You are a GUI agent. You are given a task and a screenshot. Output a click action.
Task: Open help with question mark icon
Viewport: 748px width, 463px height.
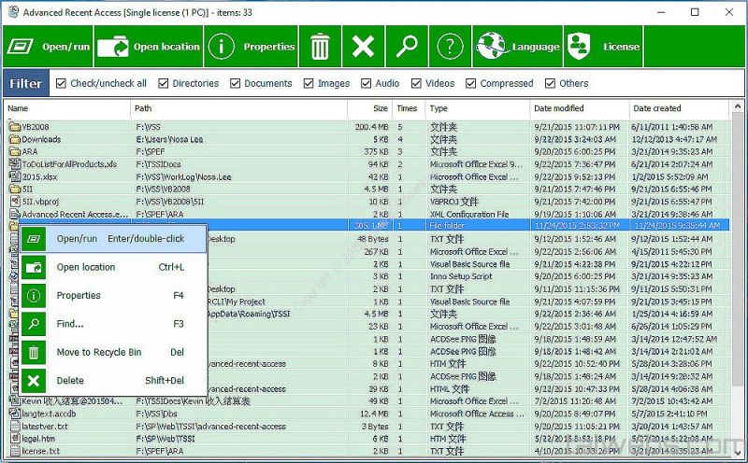coord(450,46)
